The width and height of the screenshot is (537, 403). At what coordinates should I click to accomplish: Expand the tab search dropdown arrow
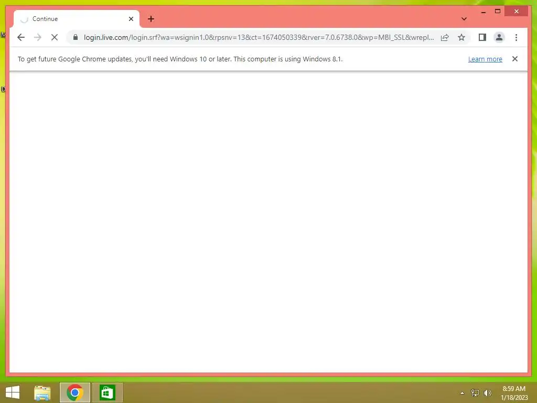coord(464,19)
